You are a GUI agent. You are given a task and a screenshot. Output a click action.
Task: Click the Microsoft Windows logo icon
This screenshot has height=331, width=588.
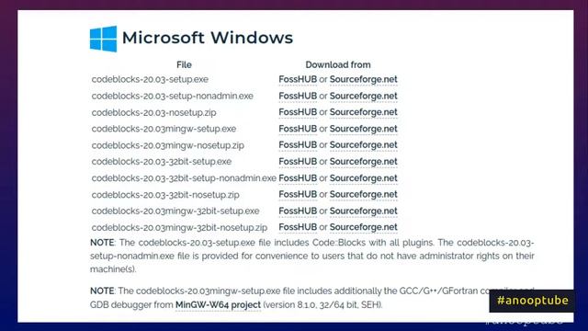tap(103, 39)
